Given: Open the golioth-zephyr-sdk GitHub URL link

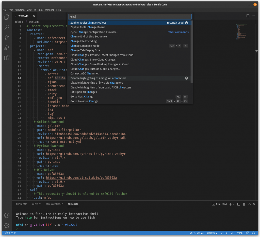Looking at the screenshot, I should pos(86,138).
